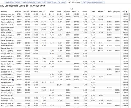The image size is (131, 108).
Task: Click the General.. column header
Action: coord(59,11)
